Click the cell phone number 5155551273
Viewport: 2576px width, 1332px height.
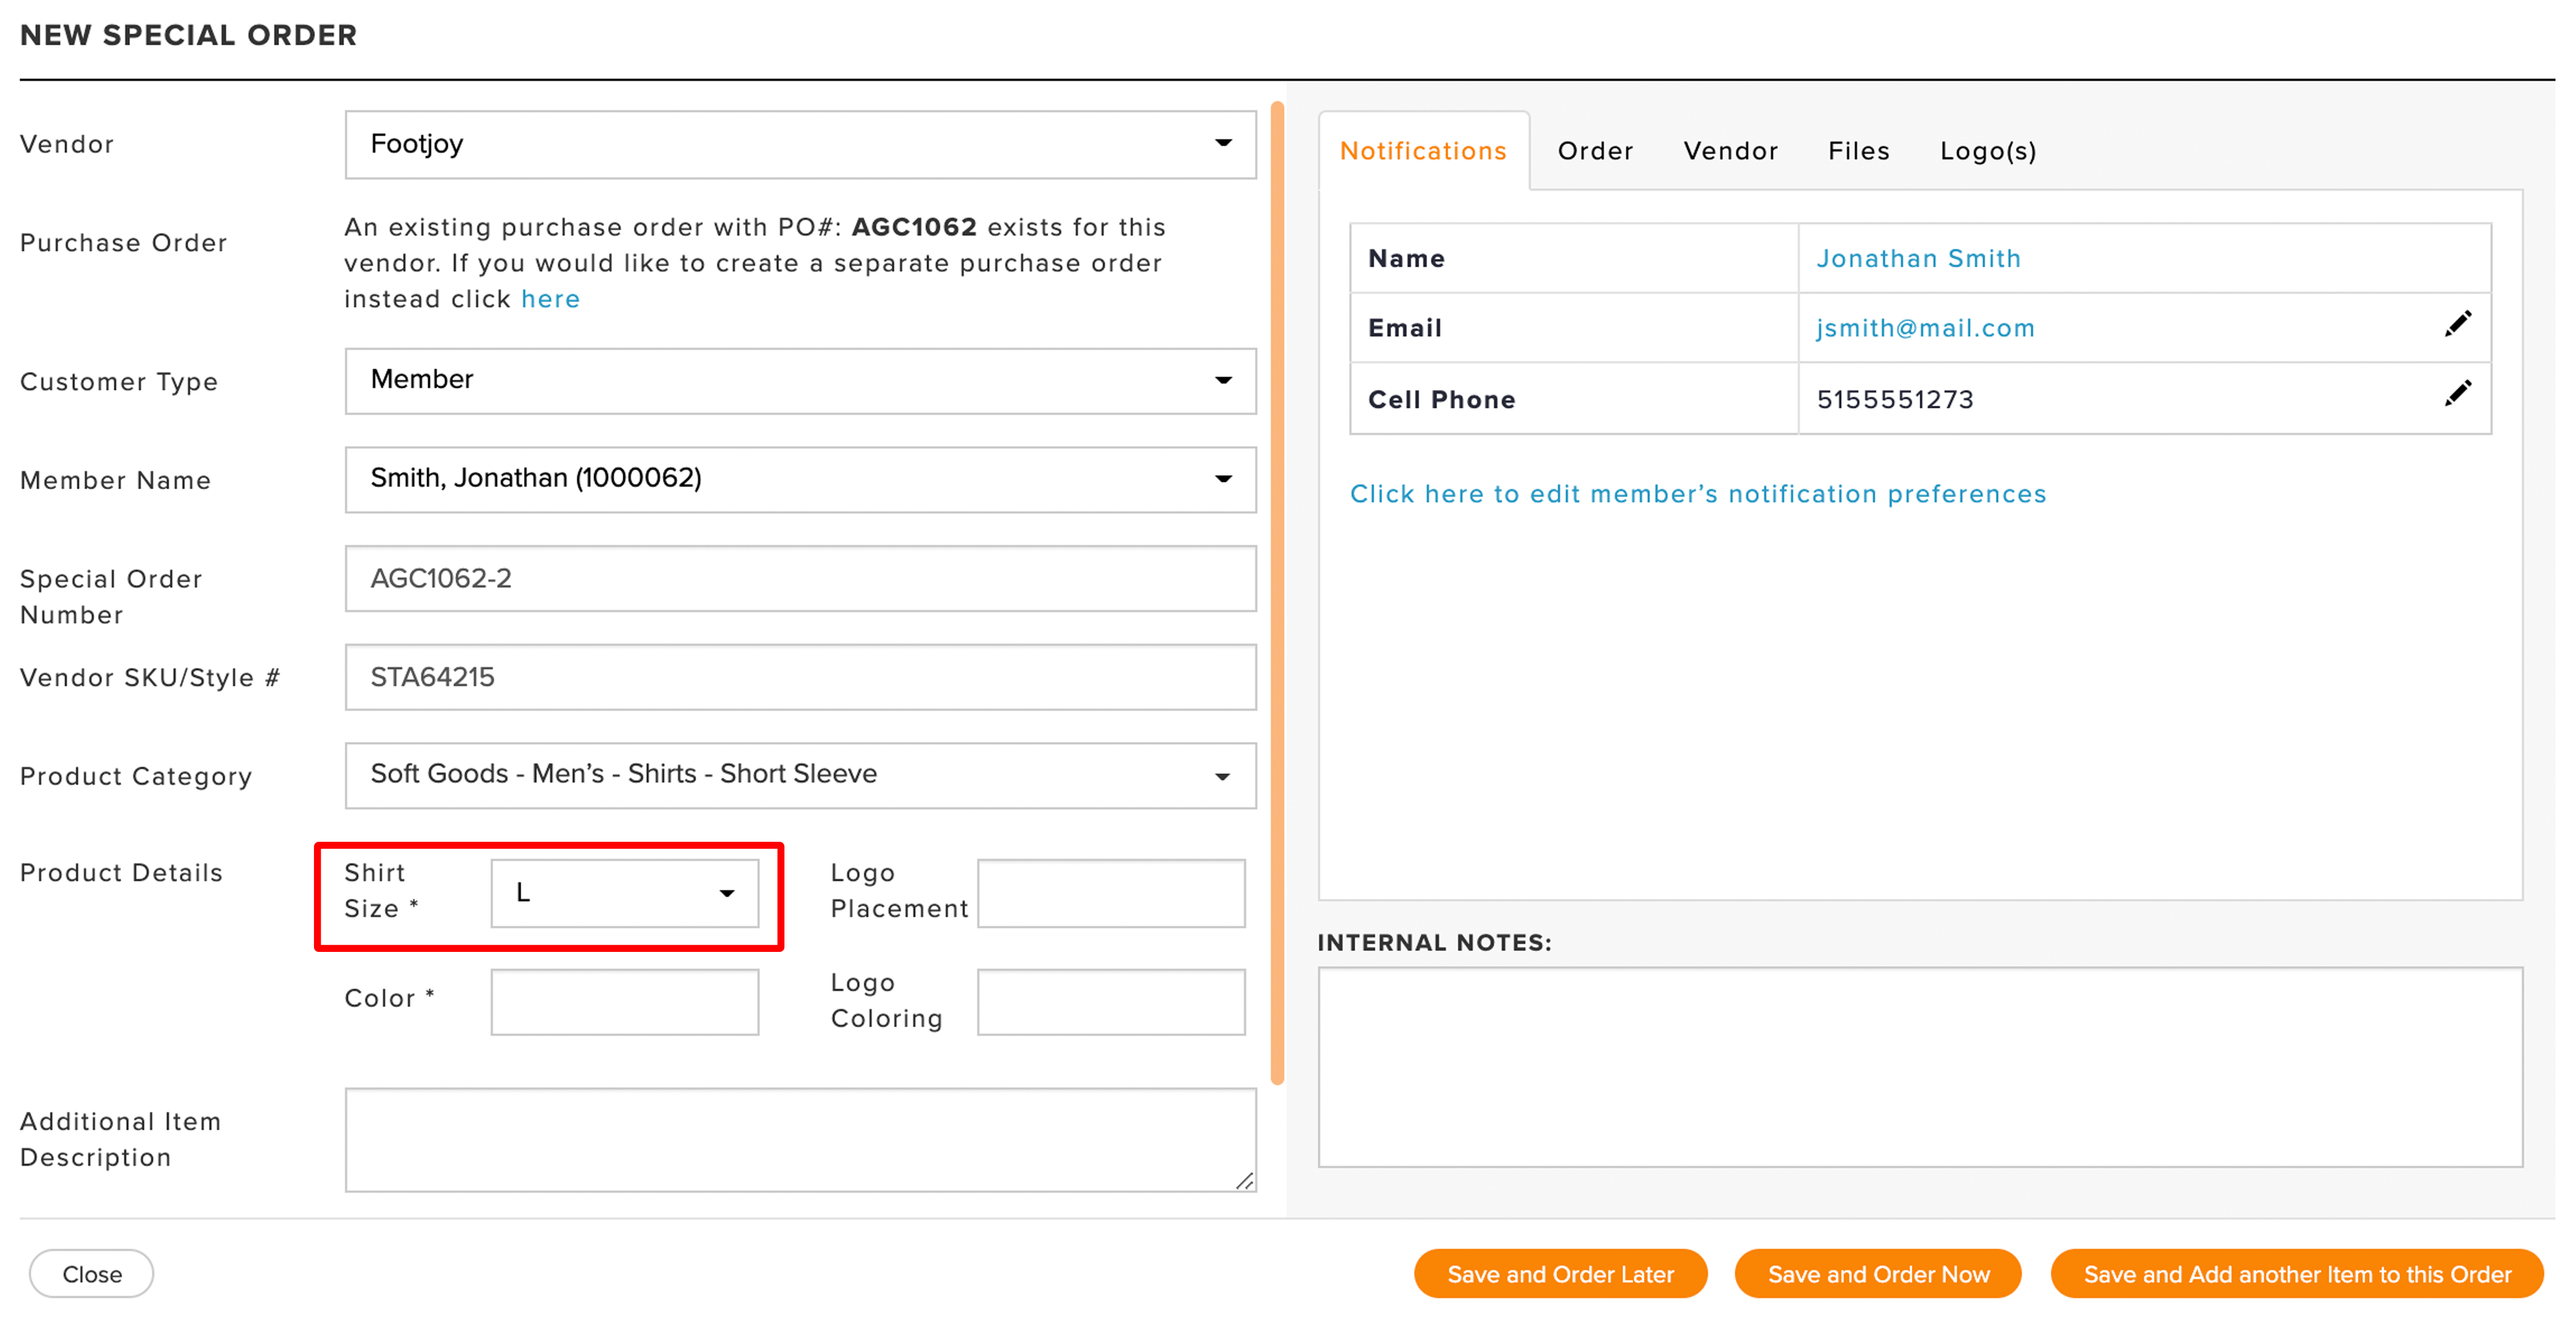coord(1894,399)
